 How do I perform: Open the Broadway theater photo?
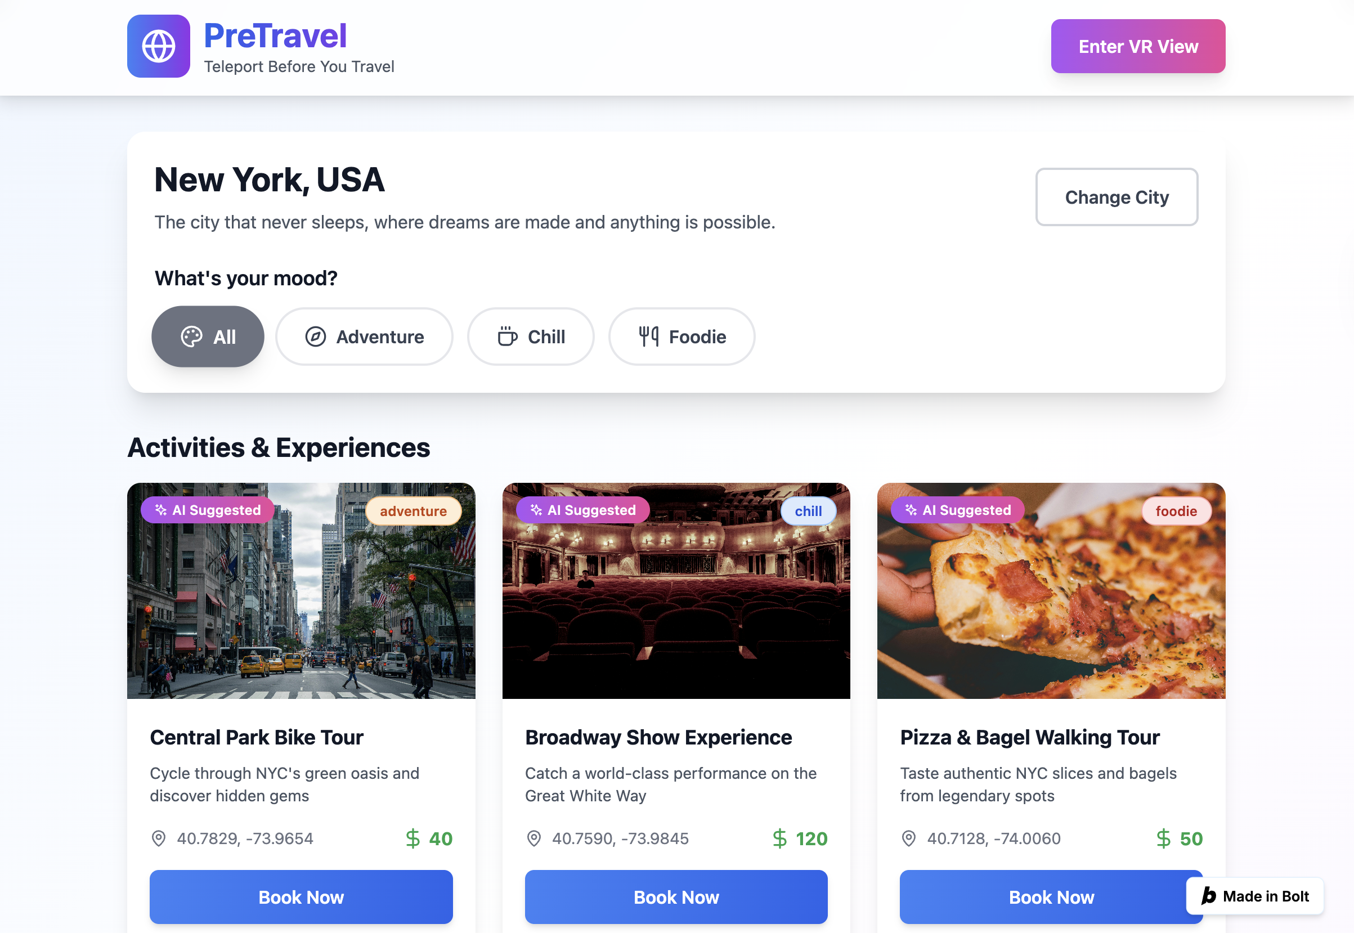[x=676, y=590]
